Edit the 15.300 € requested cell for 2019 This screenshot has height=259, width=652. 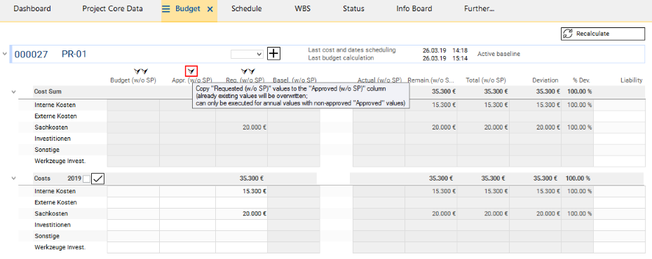coord(241,191)
